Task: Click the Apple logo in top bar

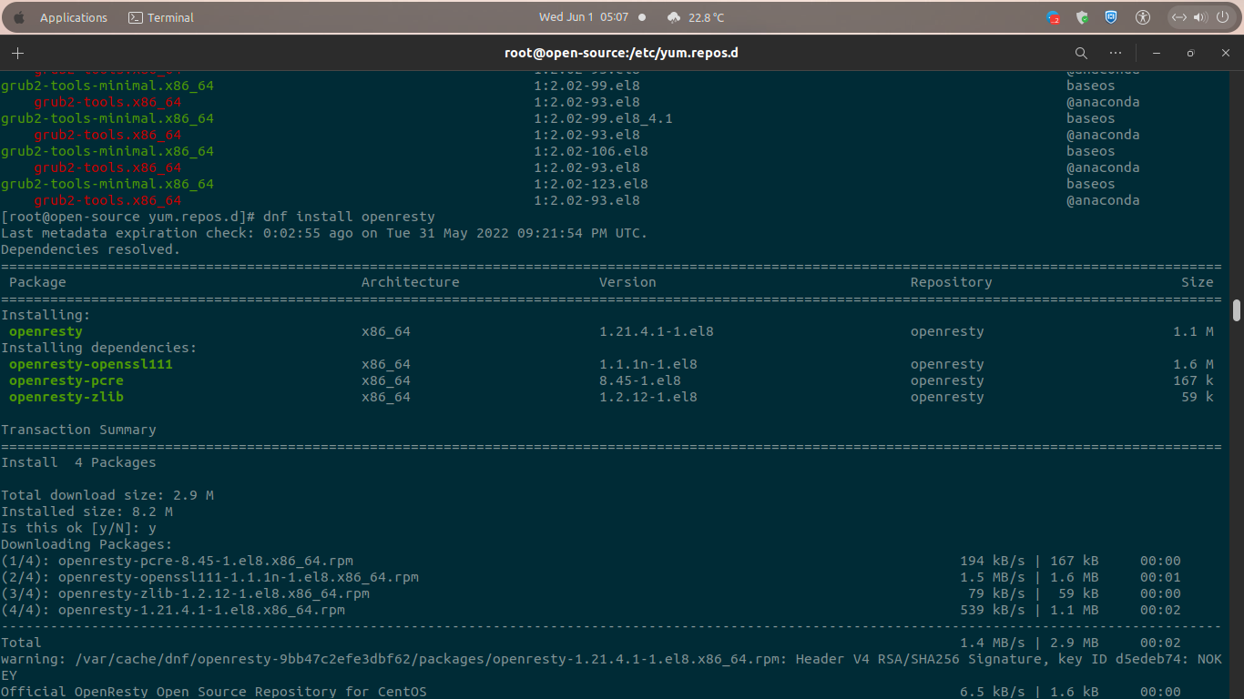Action: 18,17
